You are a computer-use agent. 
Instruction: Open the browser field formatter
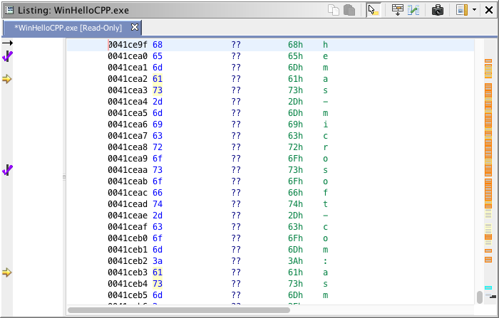pos(398,10)
